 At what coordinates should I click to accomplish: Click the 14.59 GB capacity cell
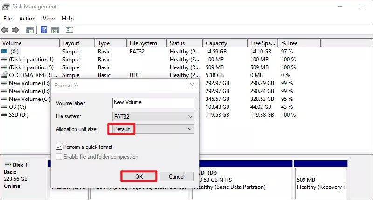[216, 52]
